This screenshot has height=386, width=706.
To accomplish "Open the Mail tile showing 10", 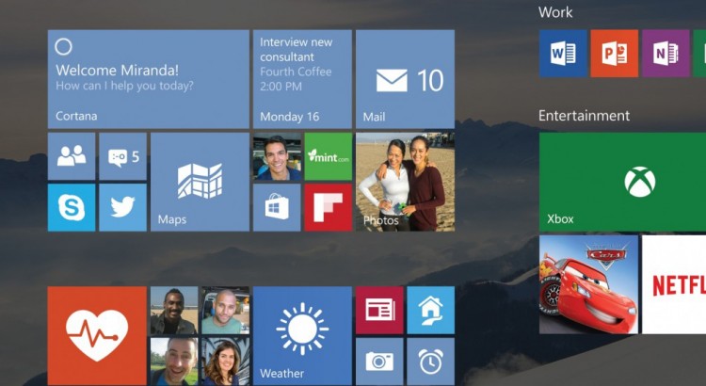I will pyautogui.click(x=405, y=79).
